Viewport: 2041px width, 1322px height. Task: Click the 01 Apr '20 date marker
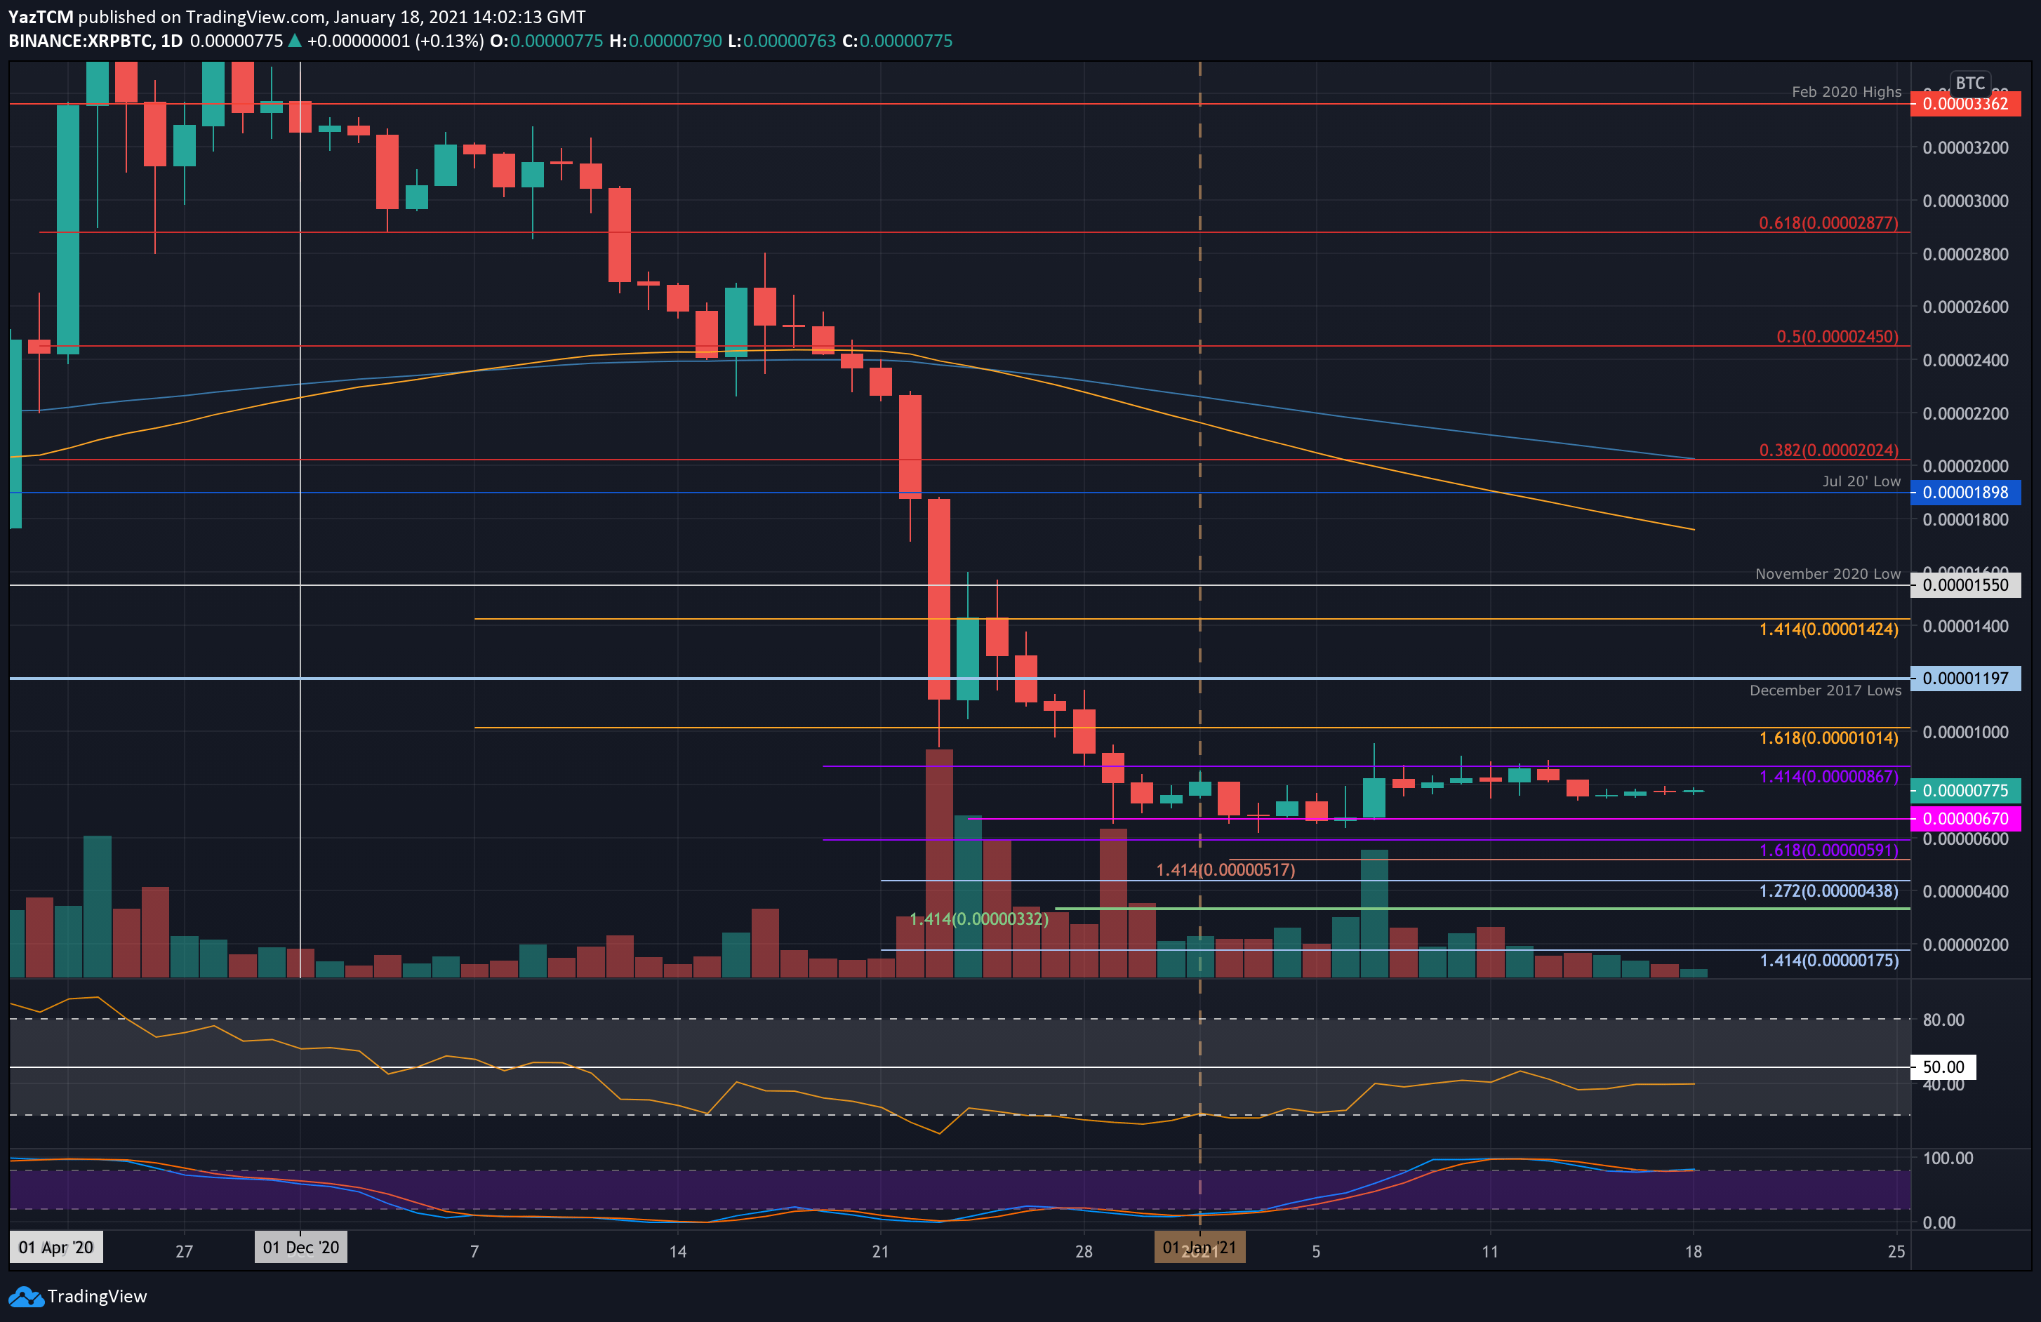55,1248
